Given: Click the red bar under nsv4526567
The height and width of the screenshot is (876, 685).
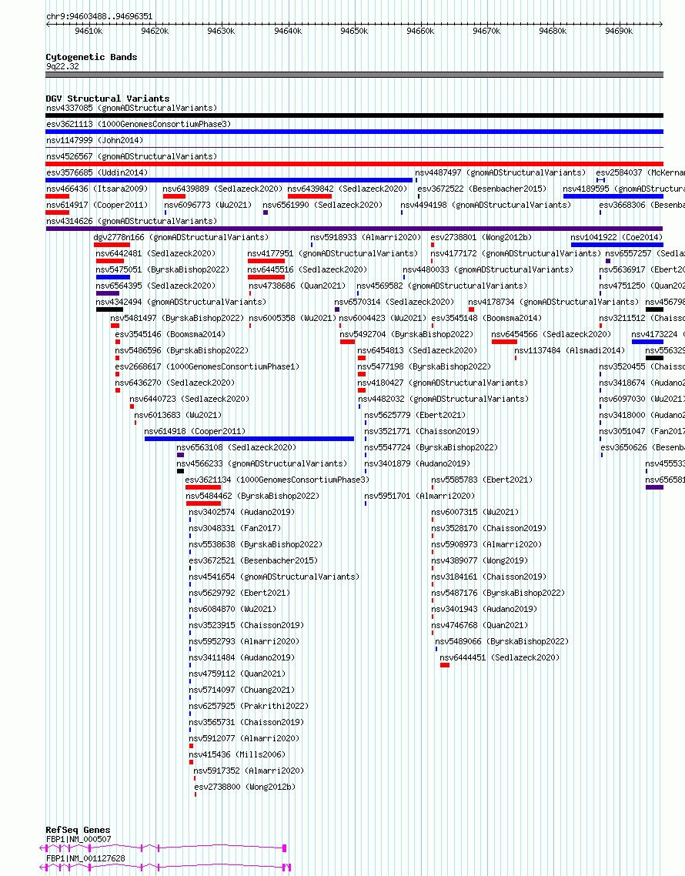Looking at the screenshot, I should tap(354, 164).
